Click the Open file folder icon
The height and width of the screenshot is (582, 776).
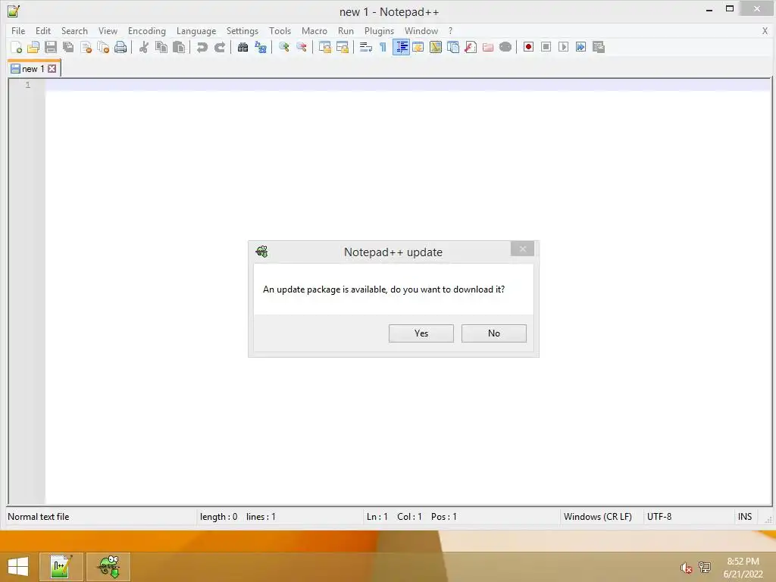[x=33, y=47]
